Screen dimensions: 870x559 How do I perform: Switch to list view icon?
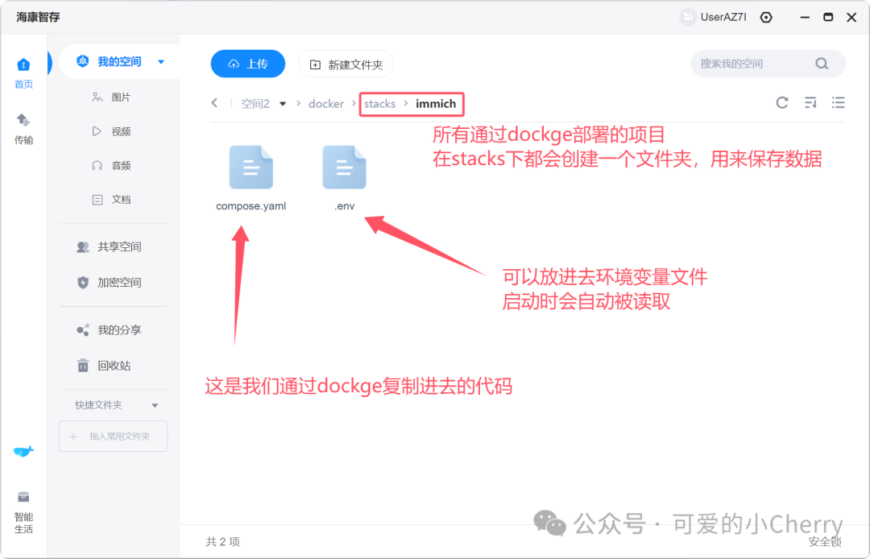coord(838,102)
